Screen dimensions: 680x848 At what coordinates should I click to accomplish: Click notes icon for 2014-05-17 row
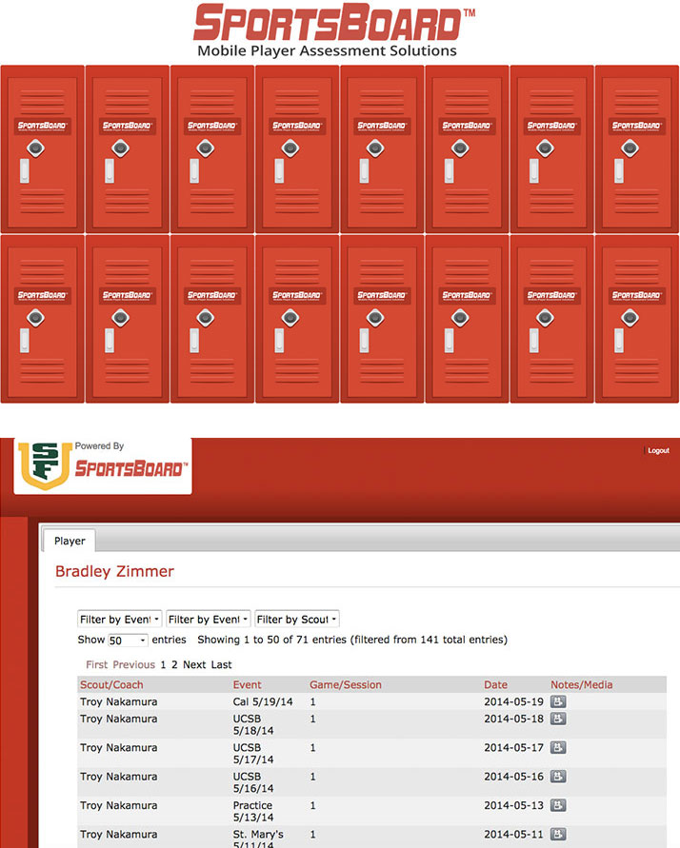pos(558,748)
